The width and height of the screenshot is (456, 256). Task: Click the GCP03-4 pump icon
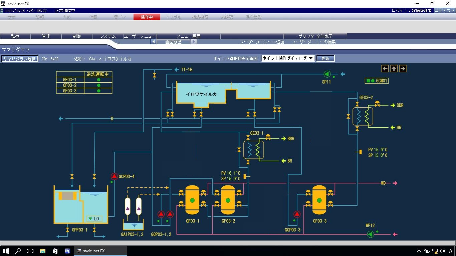click(114, 176)
